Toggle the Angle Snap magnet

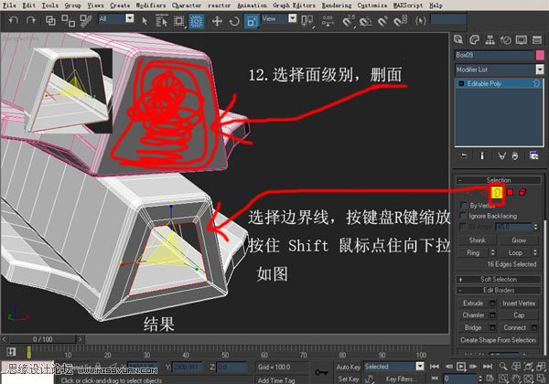365,21
